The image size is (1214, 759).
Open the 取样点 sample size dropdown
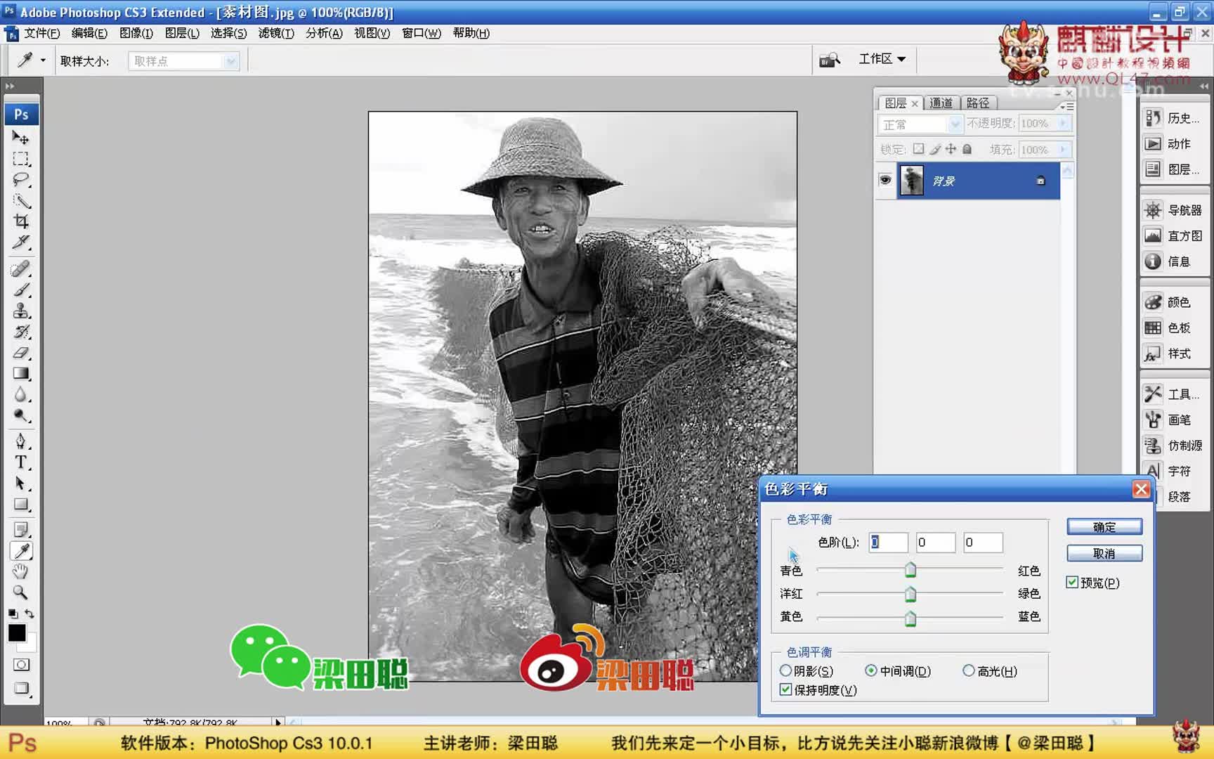pyautogui.click(x=182, y=60)
